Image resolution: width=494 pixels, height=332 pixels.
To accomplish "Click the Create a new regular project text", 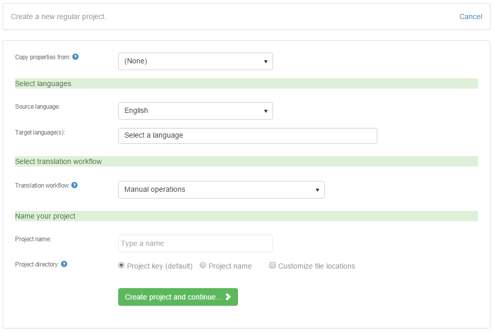I will click(58, 16).
